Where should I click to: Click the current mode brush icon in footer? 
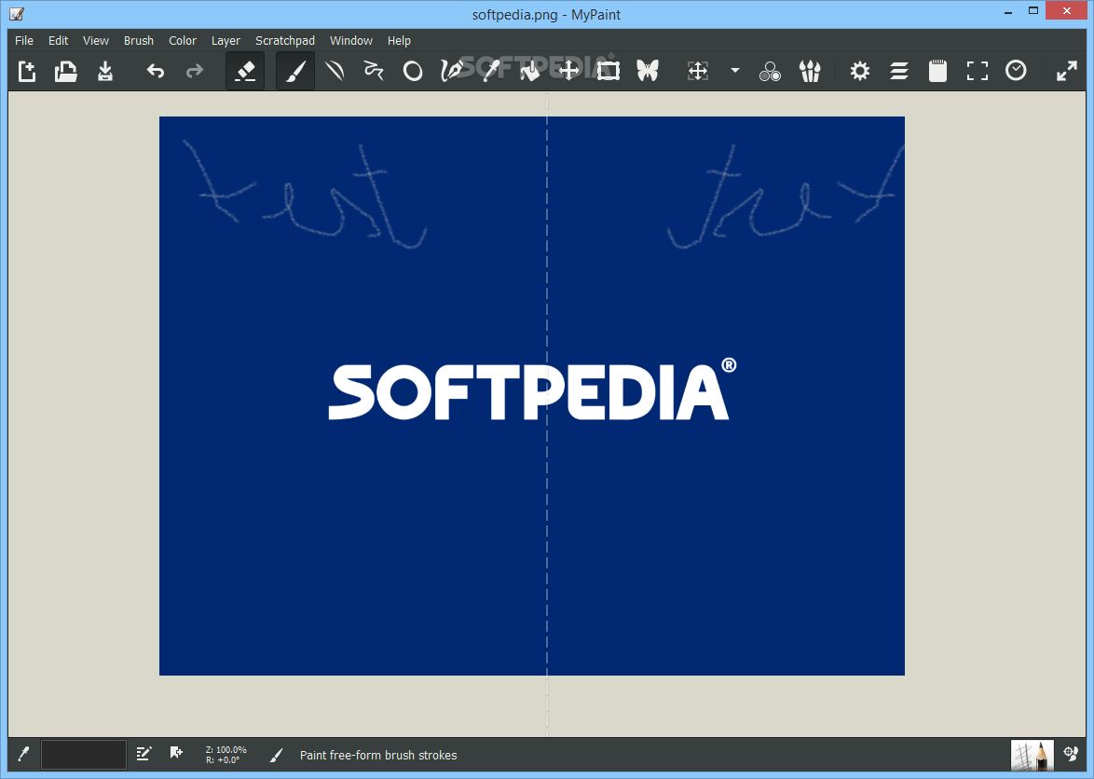(x=276, y=755)
